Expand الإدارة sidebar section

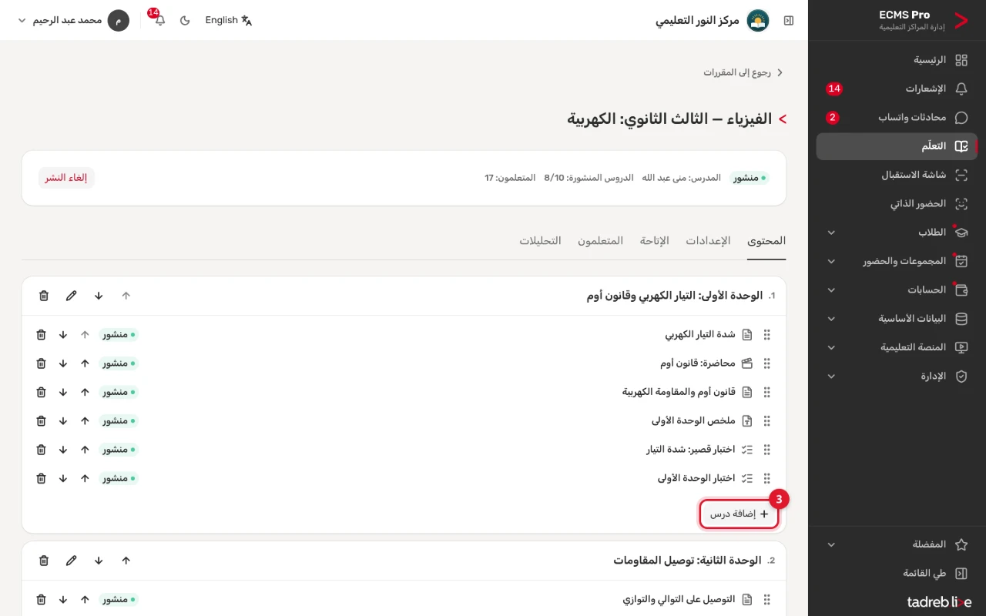click(x=897, y=377)
